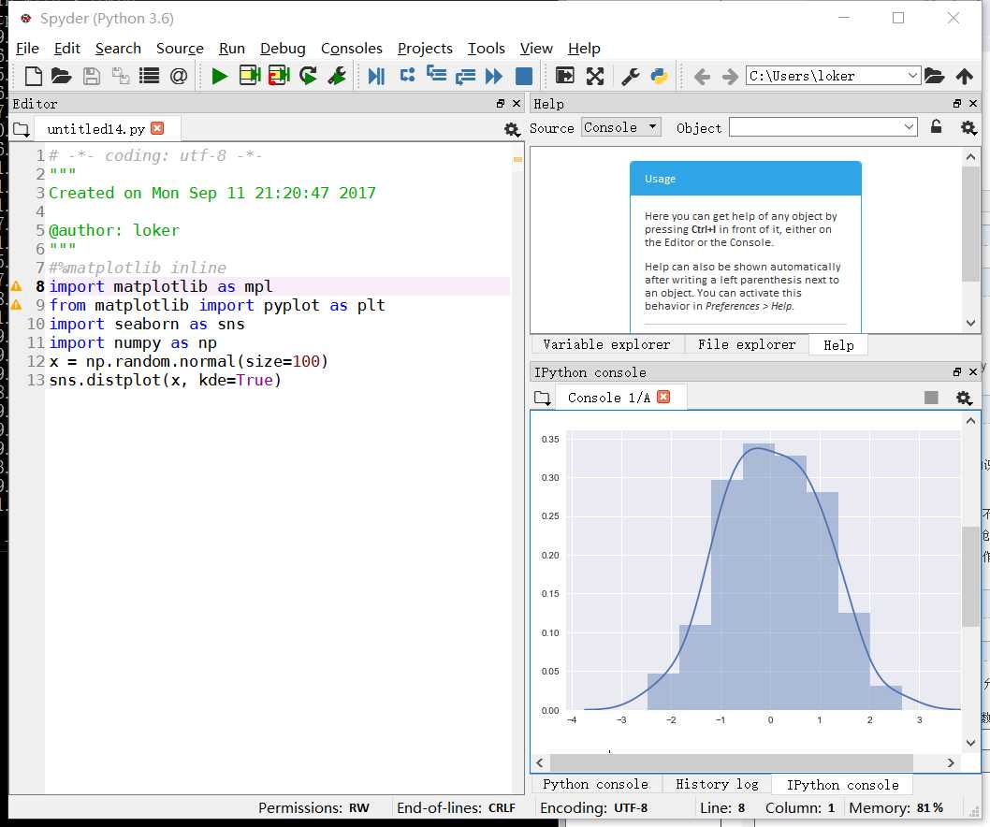Open the Edit menu
The height and width of the screenshot is (827, 990).
(67, 49)
